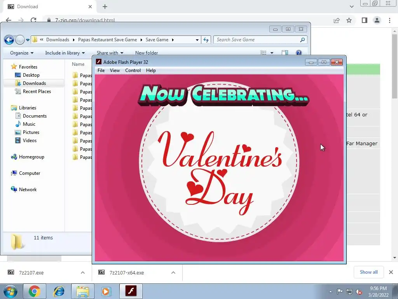Expand options for 7z2107-x64.exe download
This screenshot has height=299, width=398.
point(173,273)
